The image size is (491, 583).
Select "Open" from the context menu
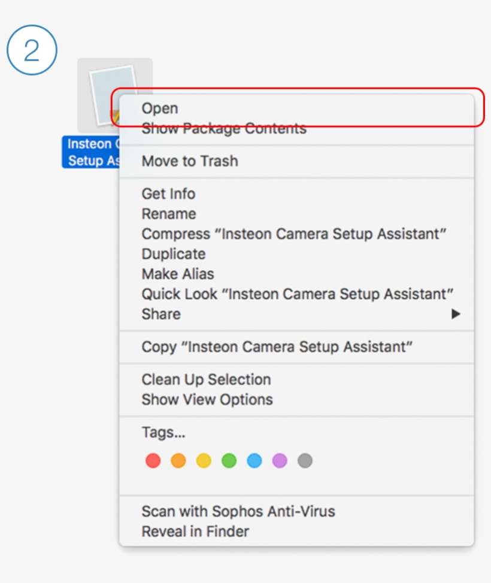coord(160,108)
